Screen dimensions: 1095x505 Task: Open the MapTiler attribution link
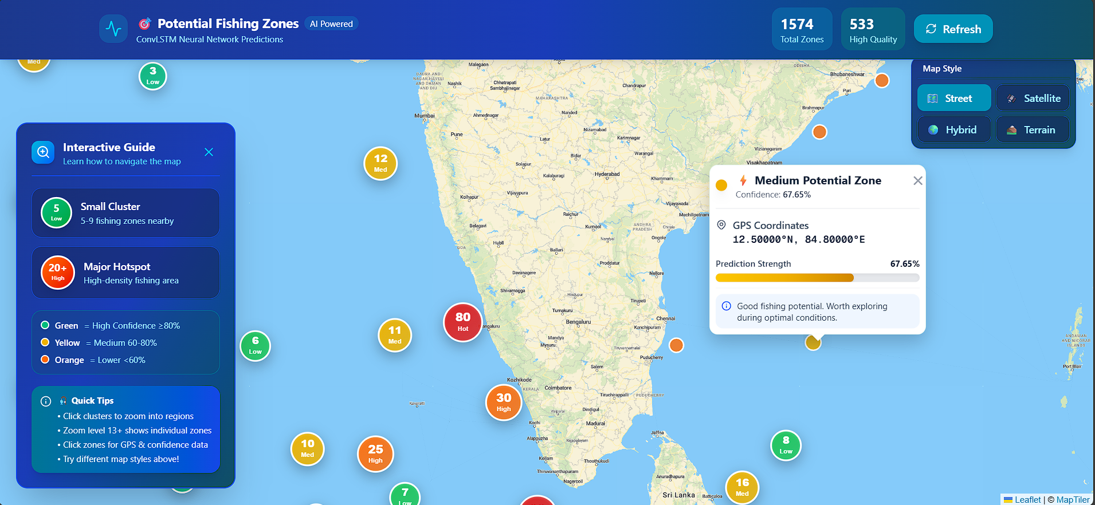[1073, 499]
